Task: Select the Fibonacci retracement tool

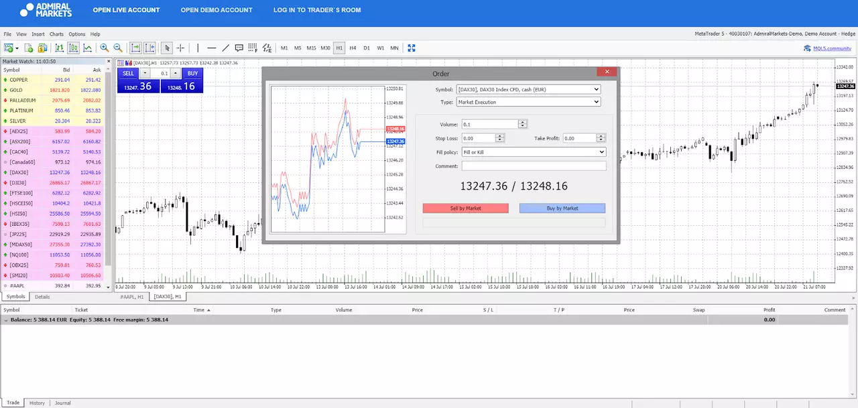Action: 253,48
